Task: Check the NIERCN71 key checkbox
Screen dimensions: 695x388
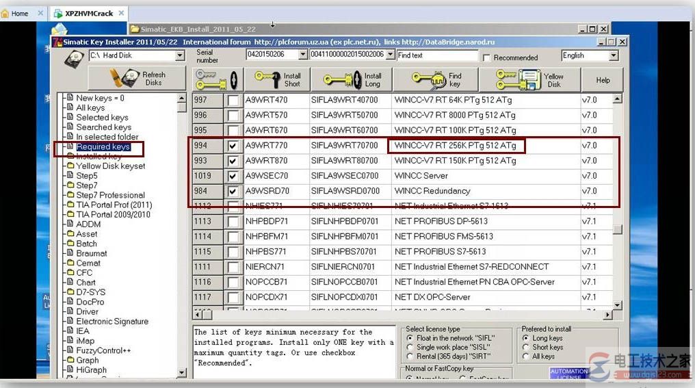Action: [x=233, y=267]
